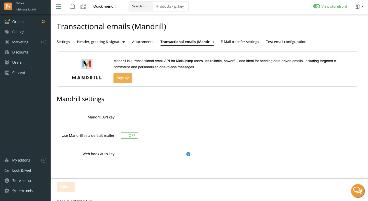This screenshot has width=368, height=201.
Task: Click the X-Cart logo icon
Action: click(x=8, y=6)
